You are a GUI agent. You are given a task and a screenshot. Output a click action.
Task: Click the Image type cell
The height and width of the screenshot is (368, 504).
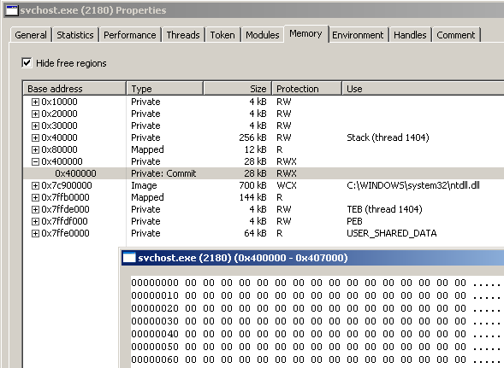click(x=144, y=186)
